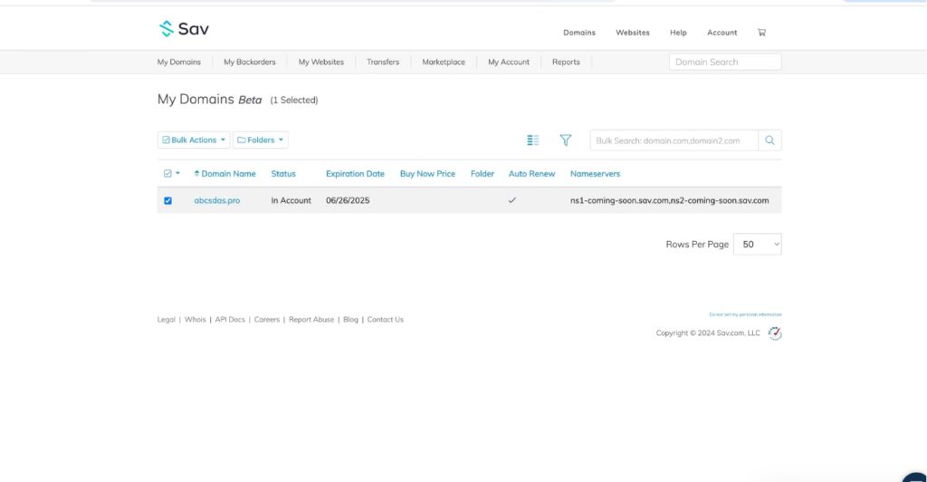Open the My Backorders tab
Screen dimensions: 927x482
coord(249,63)
